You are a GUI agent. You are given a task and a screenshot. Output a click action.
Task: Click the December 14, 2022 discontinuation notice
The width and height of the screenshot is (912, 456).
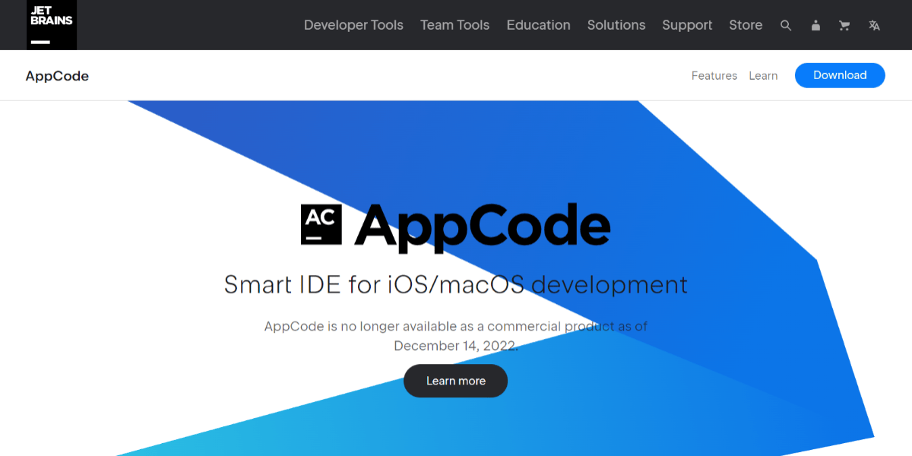[x=455, y=336]
